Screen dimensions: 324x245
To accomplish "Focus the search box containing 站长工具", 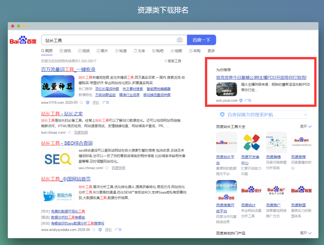I will pyautogui.click(x=114, y=40).
